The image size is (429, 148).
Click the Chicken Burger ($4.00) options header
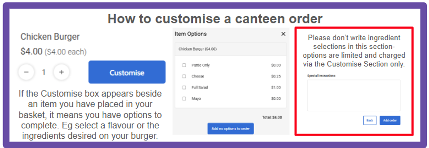(x=231, y=49)
